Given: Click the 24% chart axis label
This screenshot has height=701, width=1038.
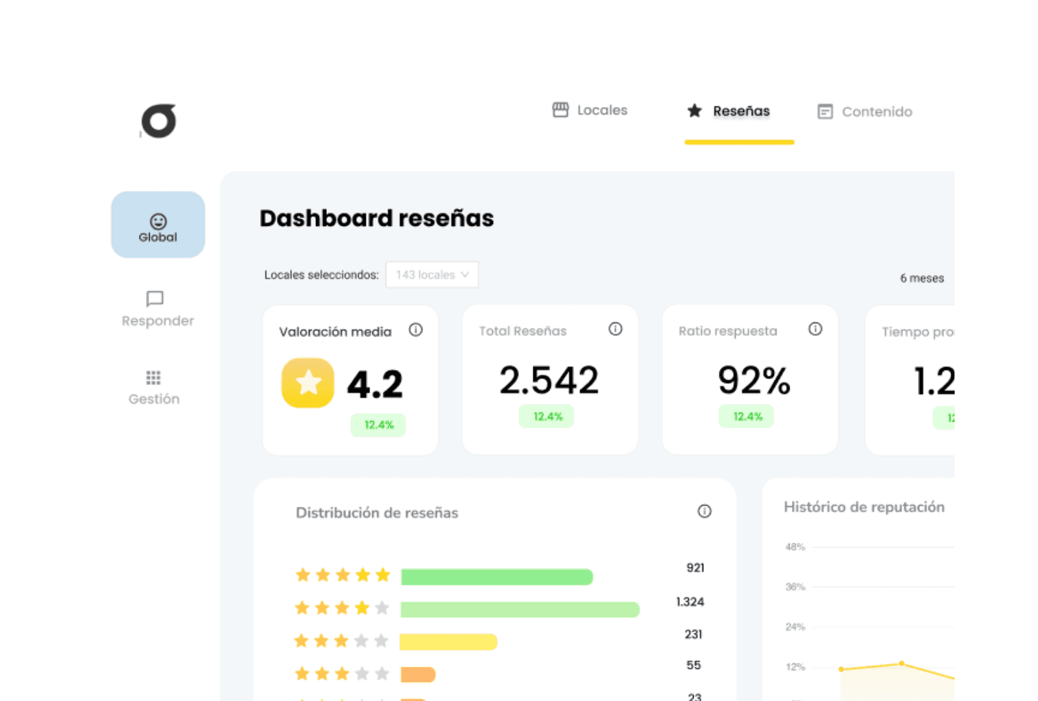Looking at the screenshot, I should (x=795, y=627).
